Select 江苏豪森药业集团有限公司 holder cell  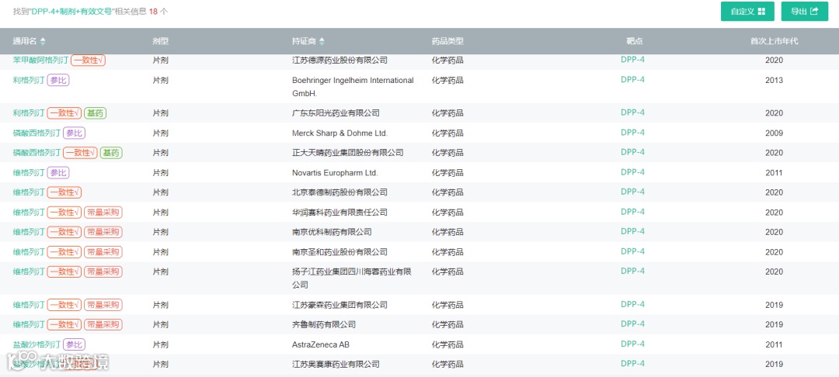click(x=339, y=305)
